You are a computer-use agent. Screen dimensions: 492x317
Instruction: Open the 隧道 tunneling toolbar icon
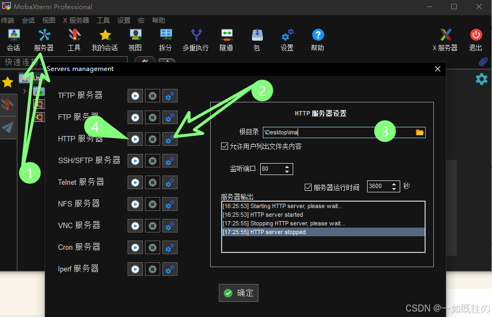tap(226, 40)
